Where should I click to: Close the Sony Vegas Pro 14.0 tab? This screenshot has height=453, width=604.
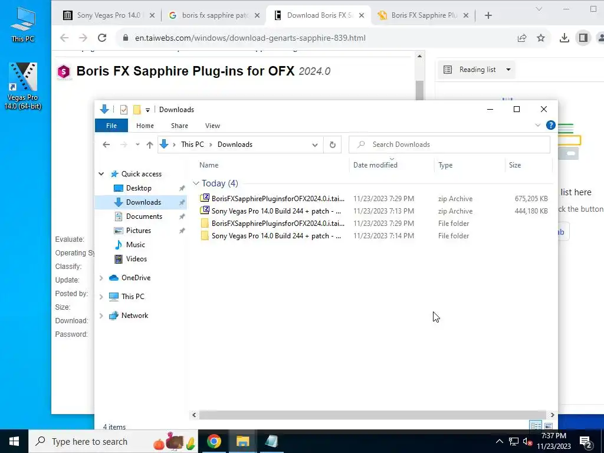point(152,15)
